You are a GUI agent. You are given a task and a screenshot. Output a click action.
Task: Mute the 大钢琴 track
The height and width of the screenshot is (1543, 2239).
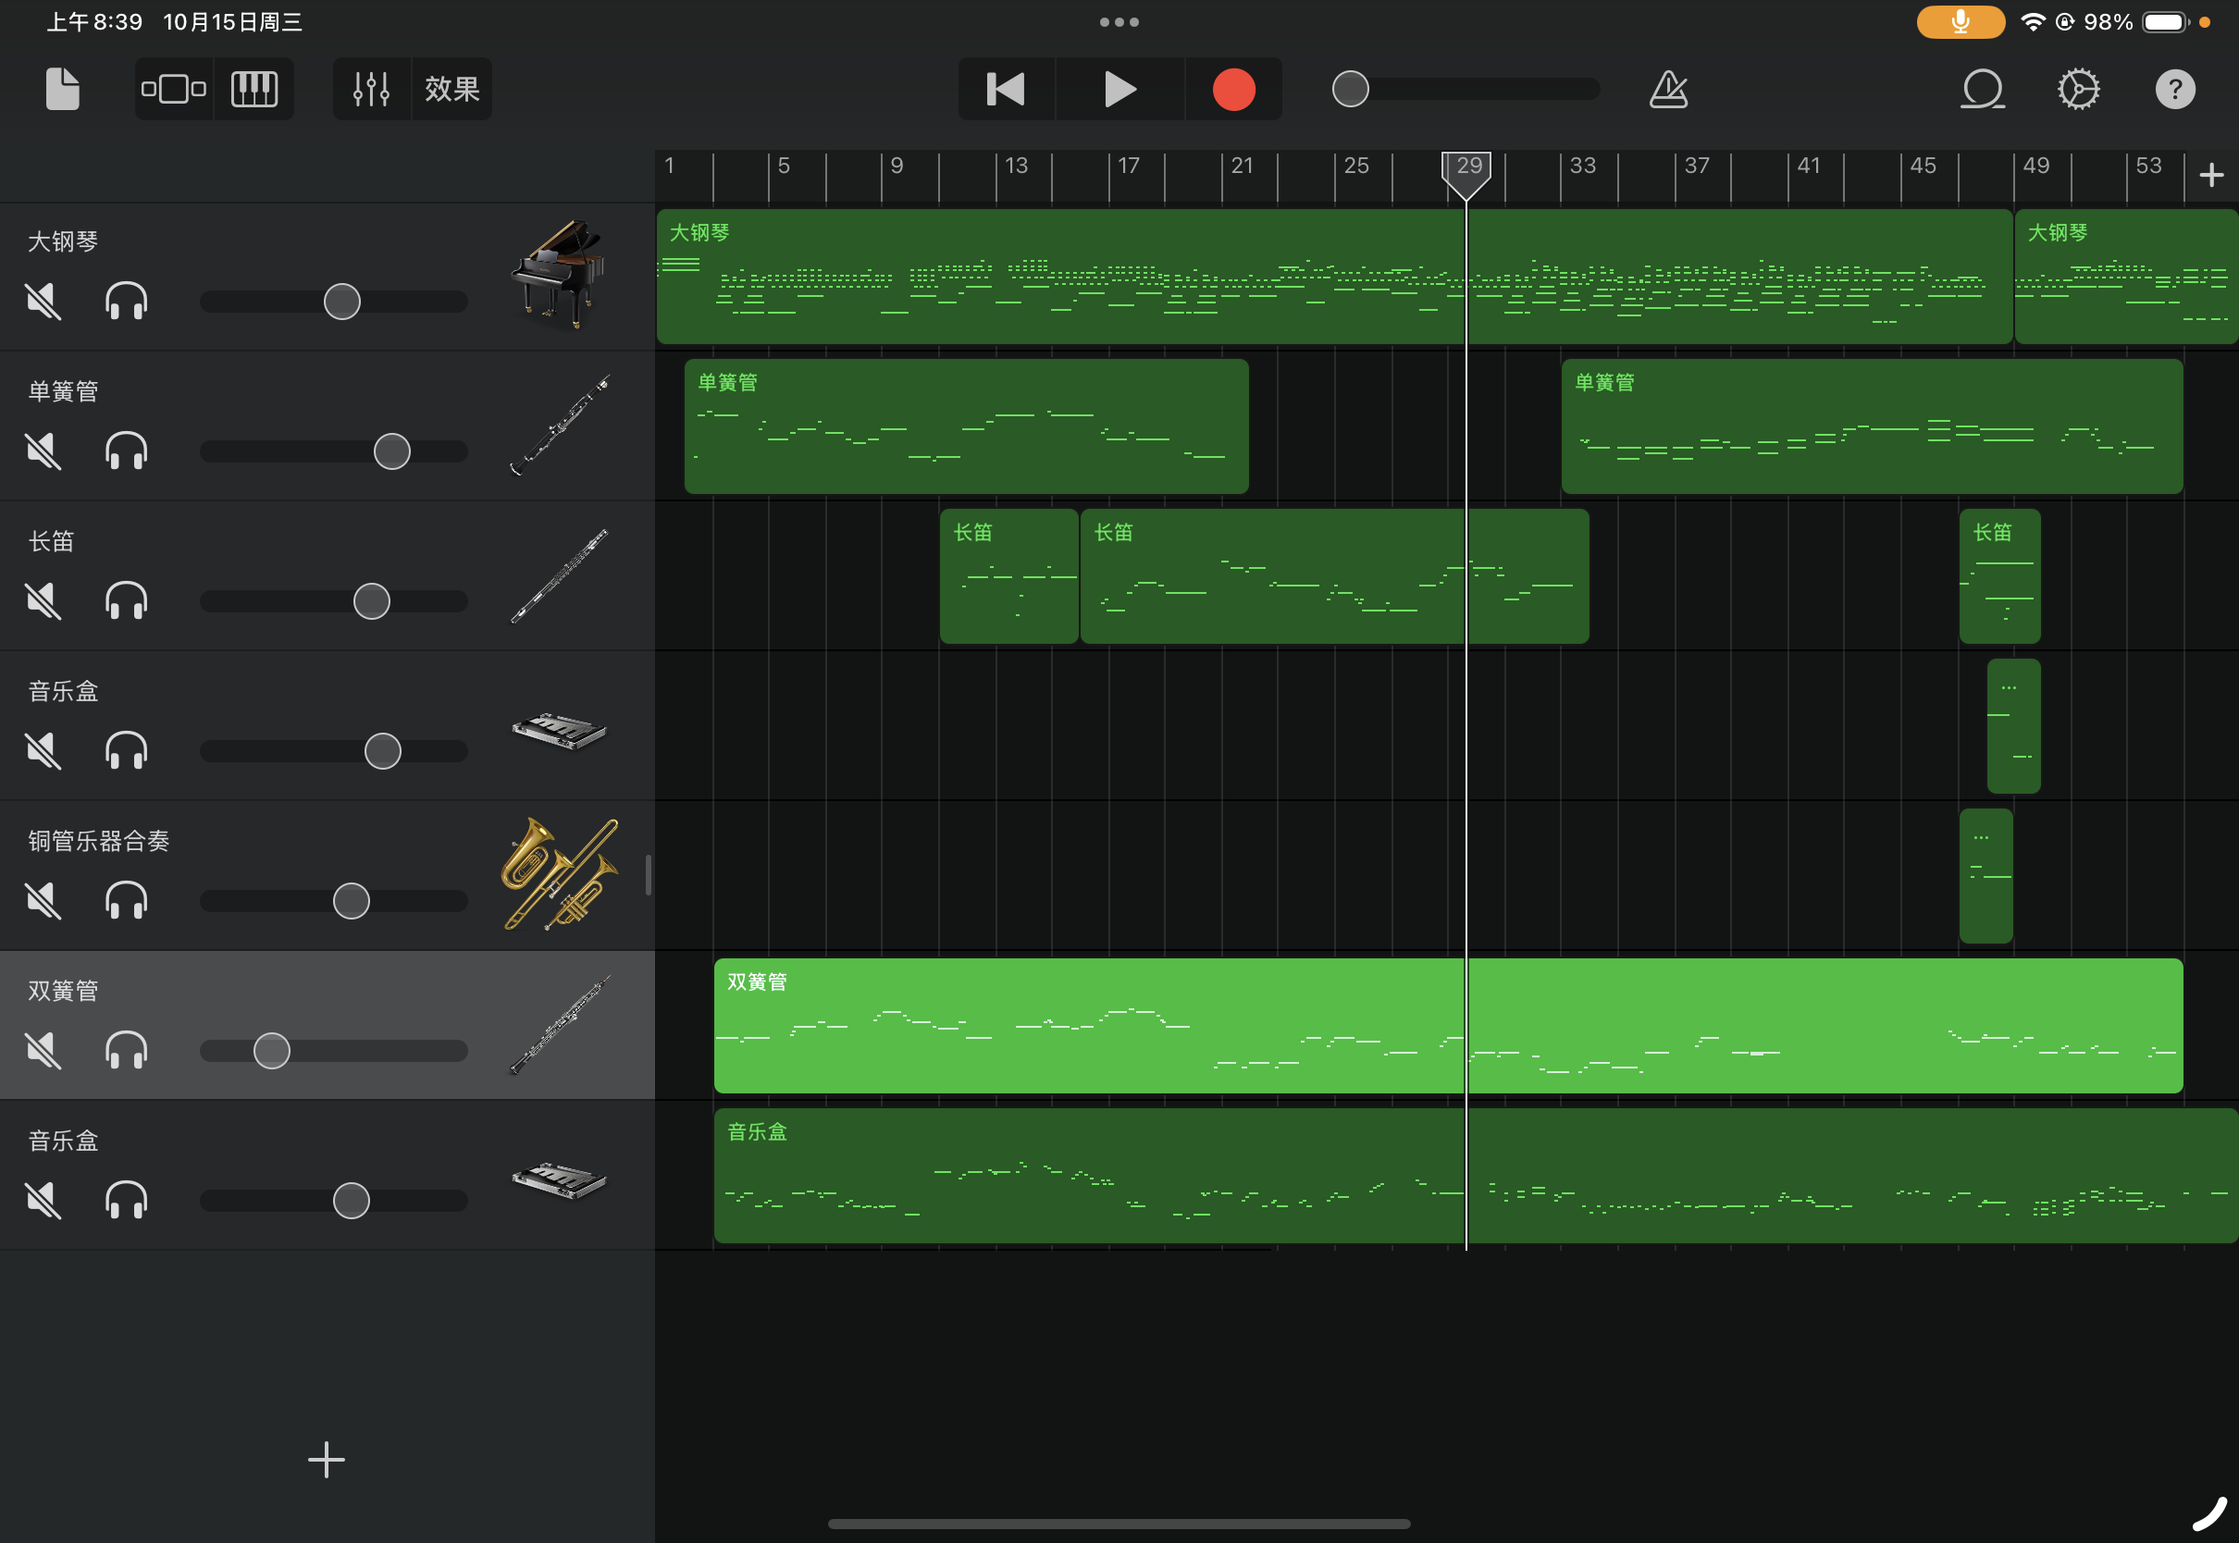pos(43,302)
